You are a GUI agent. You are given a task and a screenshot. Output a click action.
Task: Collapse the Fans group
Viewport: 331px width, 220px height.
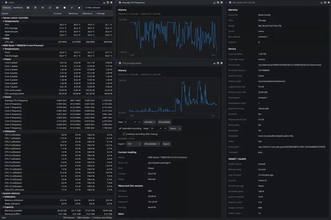(x=4, y=39)
